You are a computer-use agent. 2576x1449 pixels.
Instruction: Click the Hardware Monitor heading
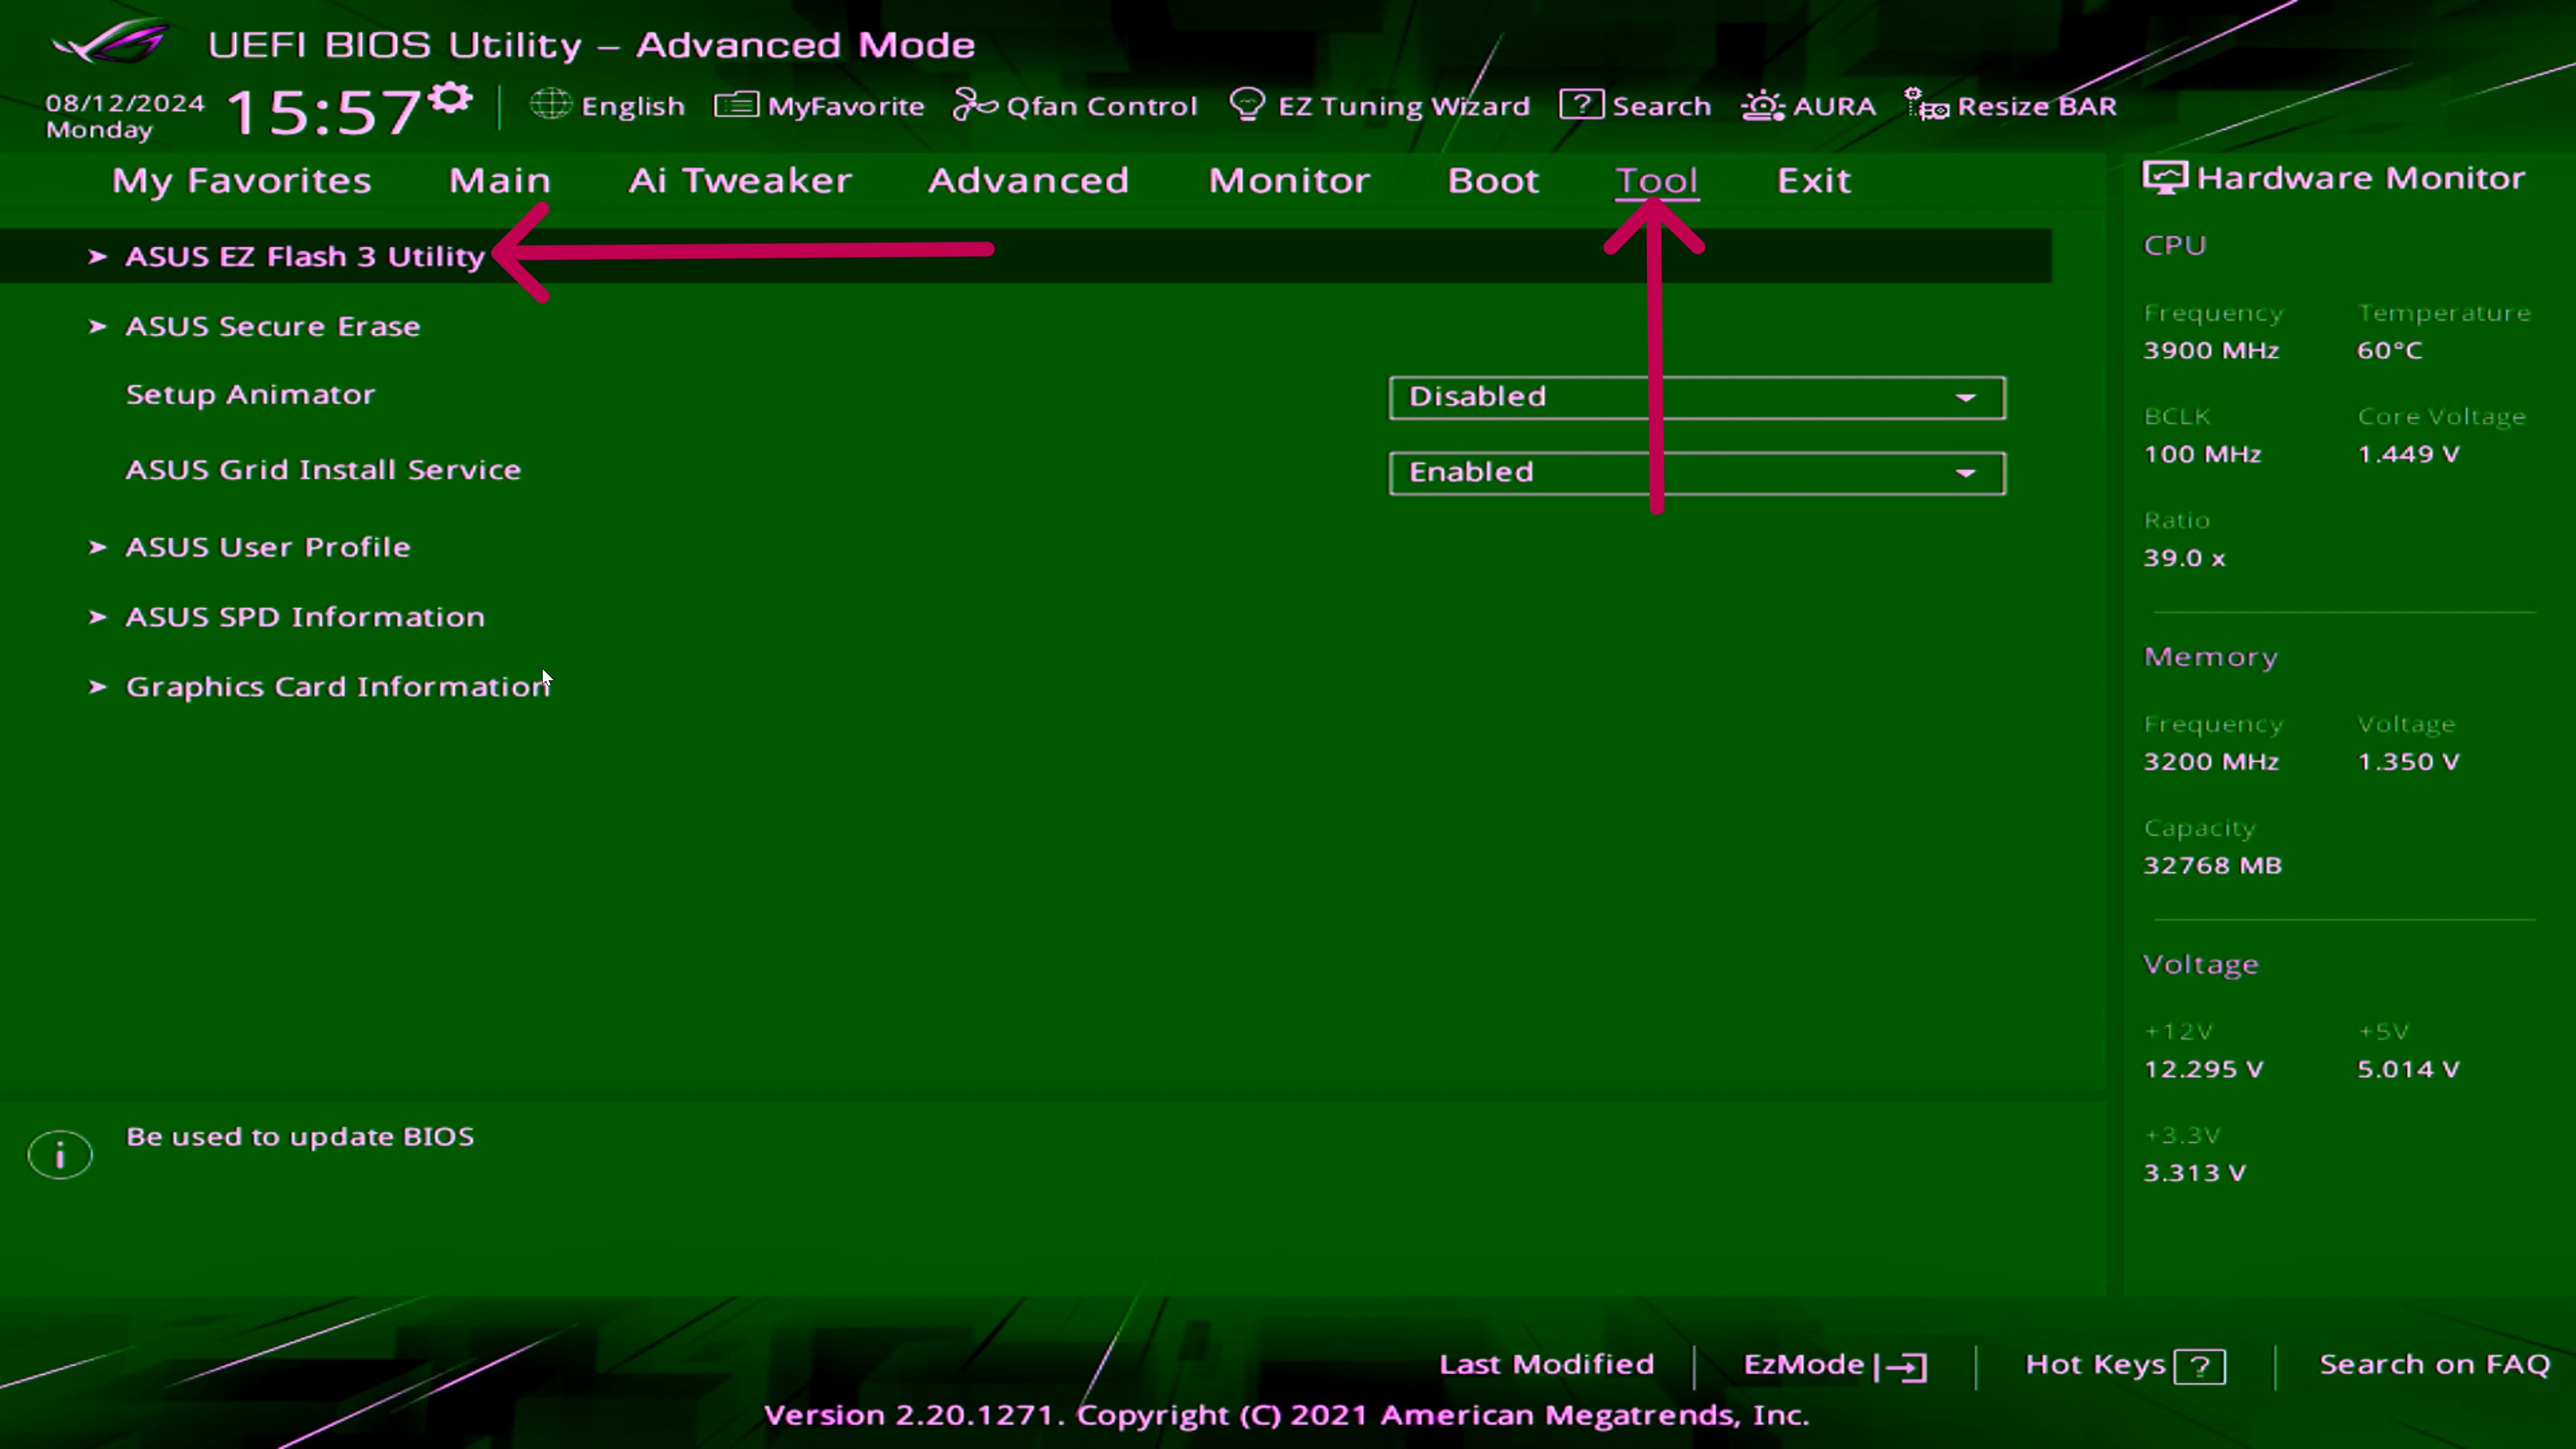[x=2361, y=178]
